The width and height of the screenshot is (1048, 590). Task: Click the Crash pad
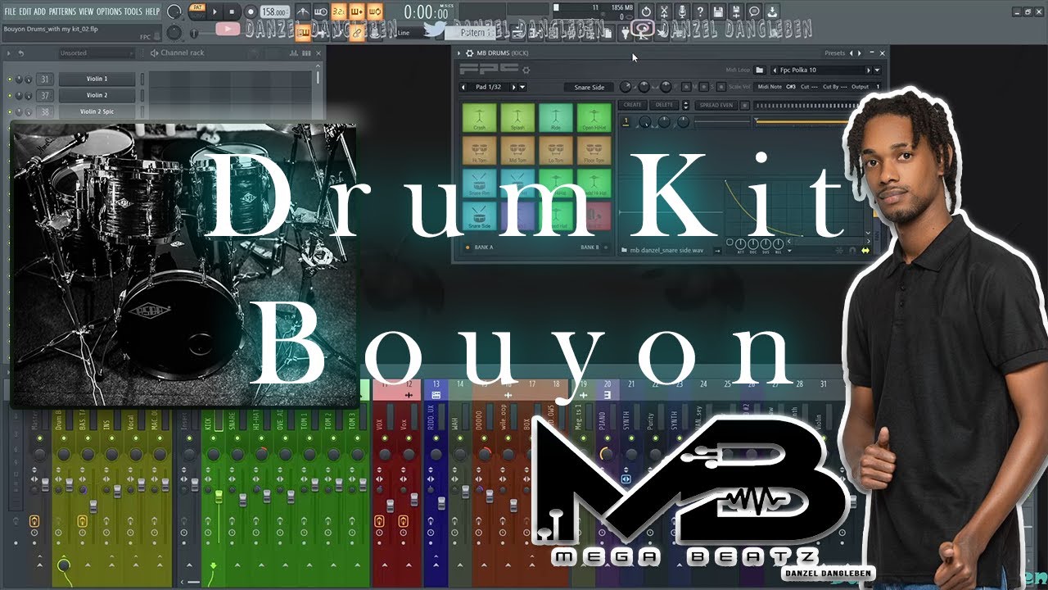point(480,117)
